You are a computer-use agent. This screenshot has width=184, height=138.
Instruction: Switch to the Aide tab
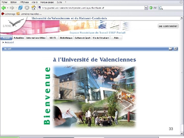tap(116, 38)
